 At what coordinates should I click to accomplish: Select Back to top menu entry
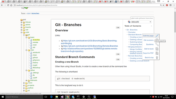(x=149, y=57)
